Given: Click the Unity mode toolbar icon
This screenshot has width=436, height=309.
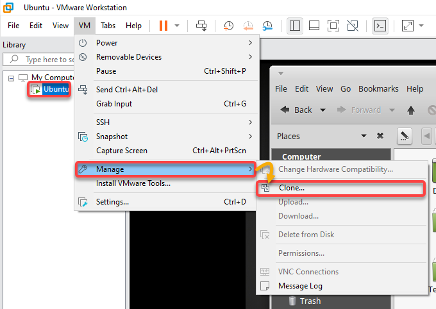Looking at the screenshot, I should [x=353, y=26].
